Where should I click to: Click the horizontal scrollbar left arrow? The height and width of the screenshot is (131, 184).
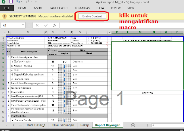153,125
